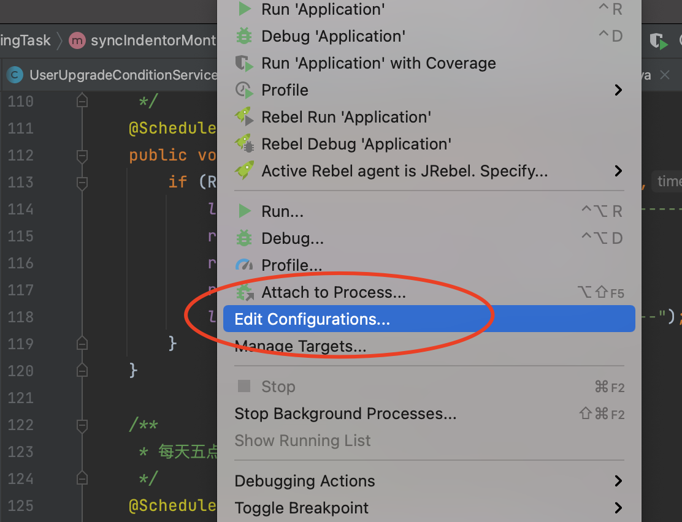Viewport: 682px width, 522px height.
Task: Choose Manage Targets... from the menu
Action: [300, 346]
